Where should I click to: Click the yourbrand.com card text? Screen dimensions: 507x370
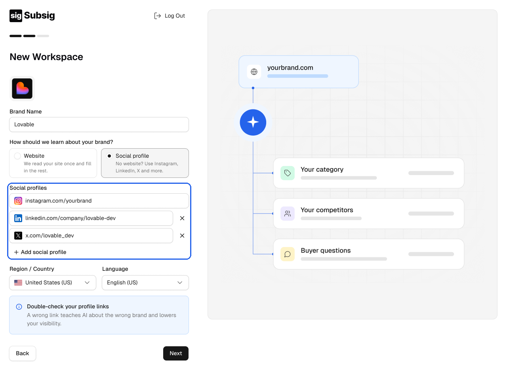290,68
